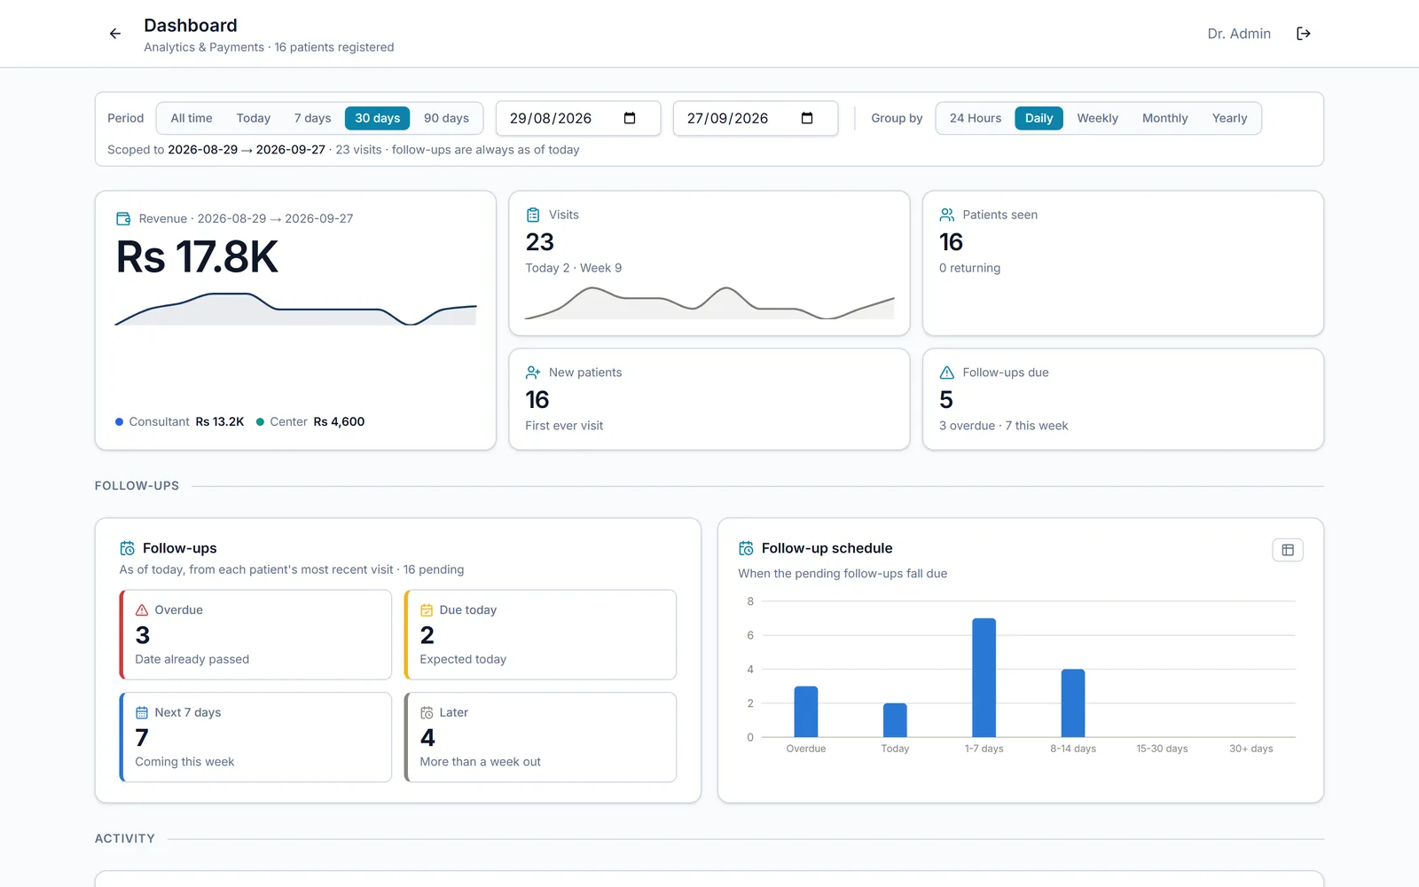1419x887 pixels.
Task: Select the All time period
Action: point(192,118)
